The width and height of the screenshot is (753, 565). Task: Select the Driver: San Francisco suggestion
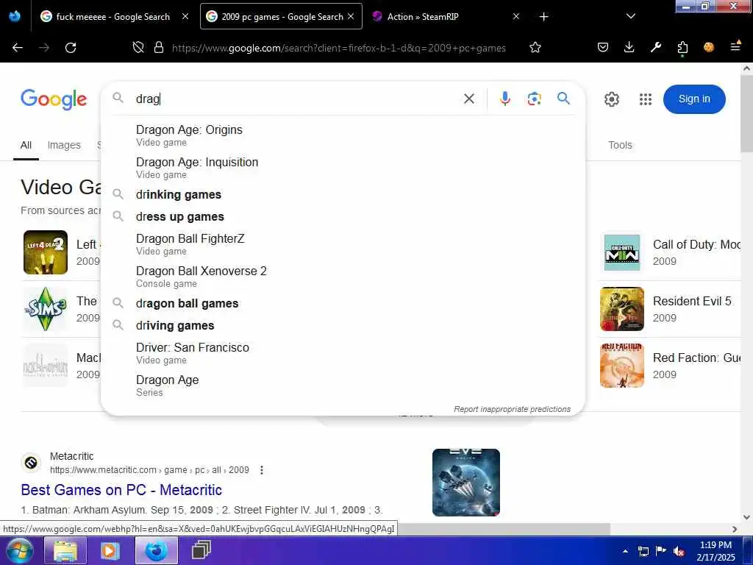coord(343,353)
